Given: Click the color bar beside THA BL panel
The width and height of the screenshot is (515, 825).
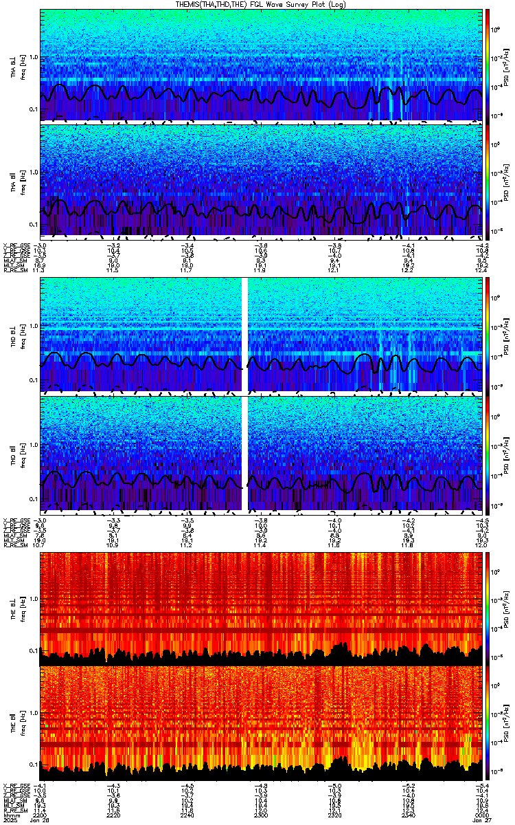Looking at the screenshot, I should pyautogui.click(x=488, y=65).
